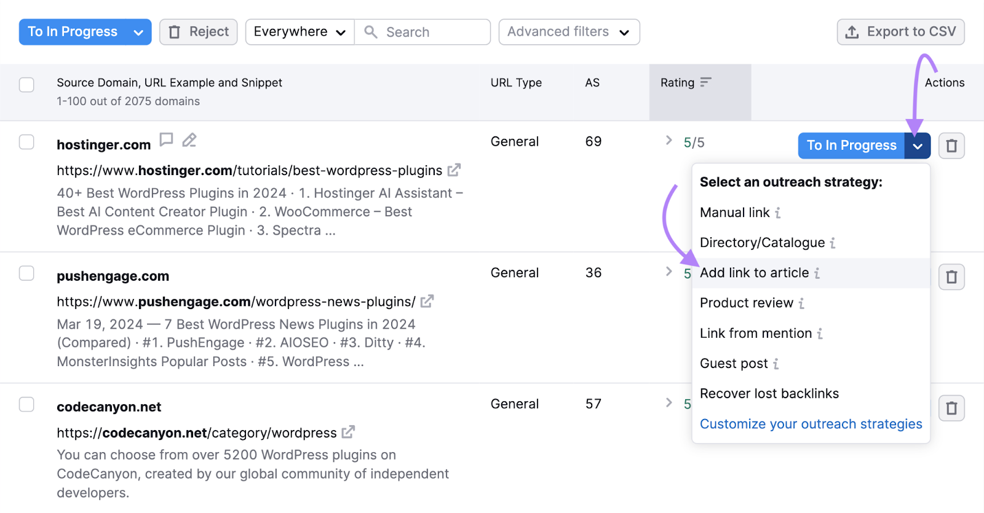The height and width of the screenshot is (513, 984).
Task: Export the list with Export to CSV
Action: 900,32
